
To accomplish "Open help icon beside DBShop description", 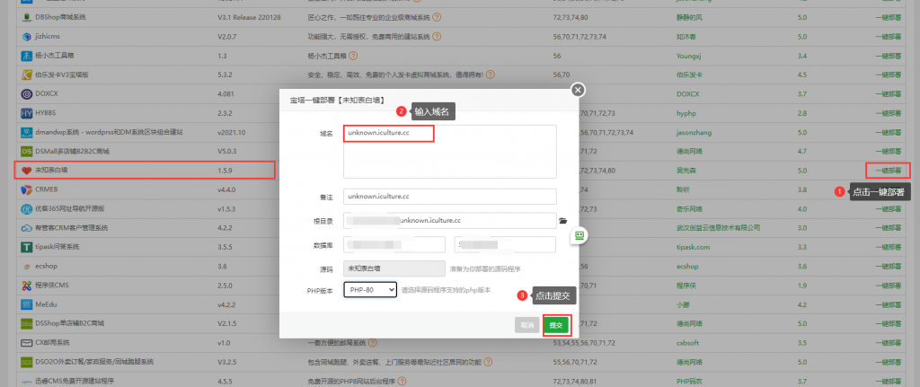I will click(x=437, y=18).
